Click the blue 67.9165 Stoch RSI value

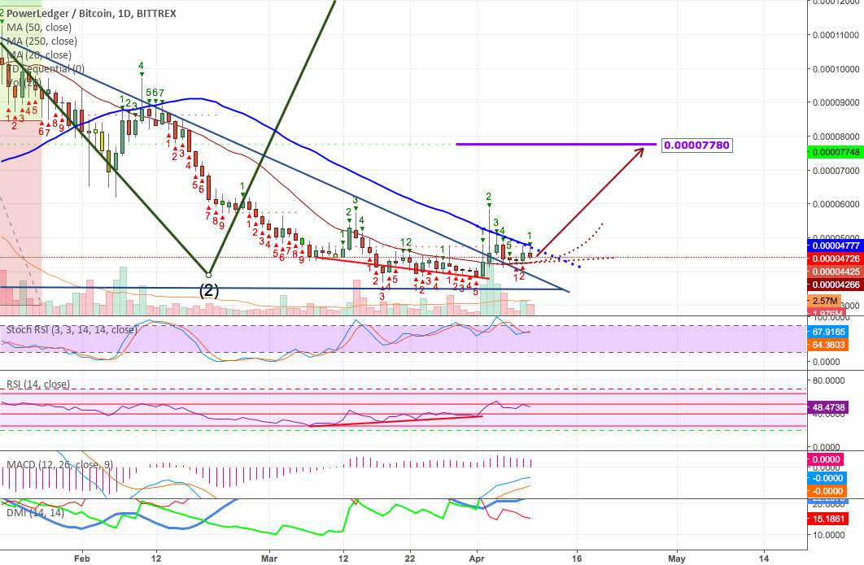click(827, 332)
